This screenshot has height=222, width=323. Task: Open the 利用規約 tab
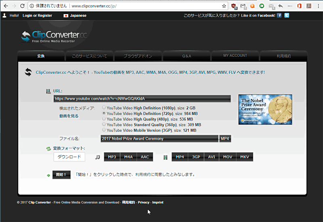click(x=284, y=56)
